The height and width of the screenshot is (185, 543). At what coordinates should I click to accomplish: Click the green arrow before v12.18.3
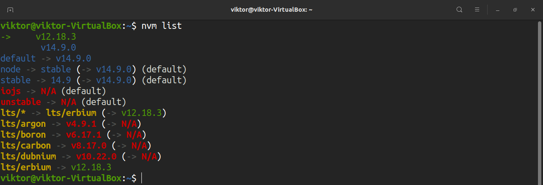pos(5,37)
